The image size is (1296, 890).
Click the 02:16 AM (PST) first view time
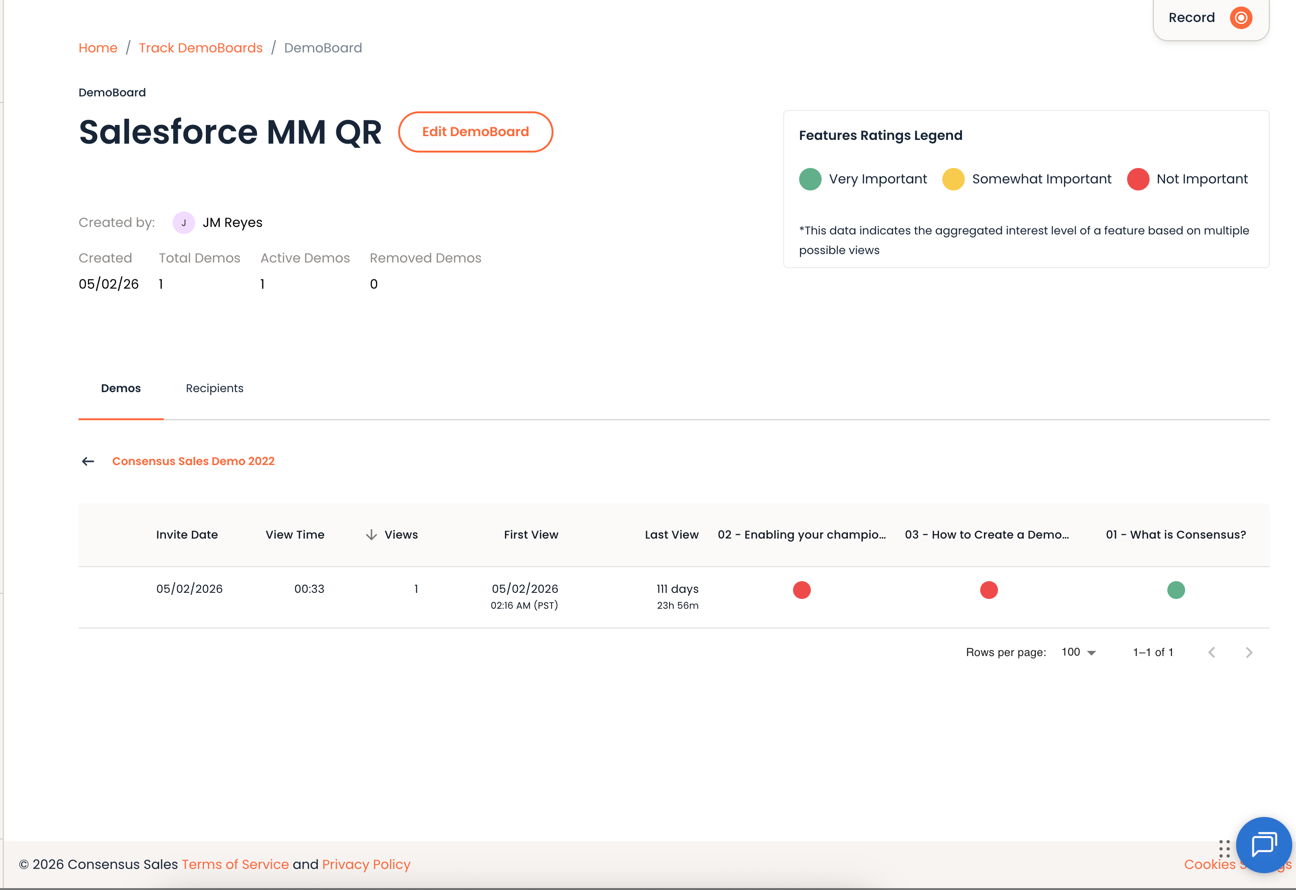pyautogui.click(x=524, y=605)
